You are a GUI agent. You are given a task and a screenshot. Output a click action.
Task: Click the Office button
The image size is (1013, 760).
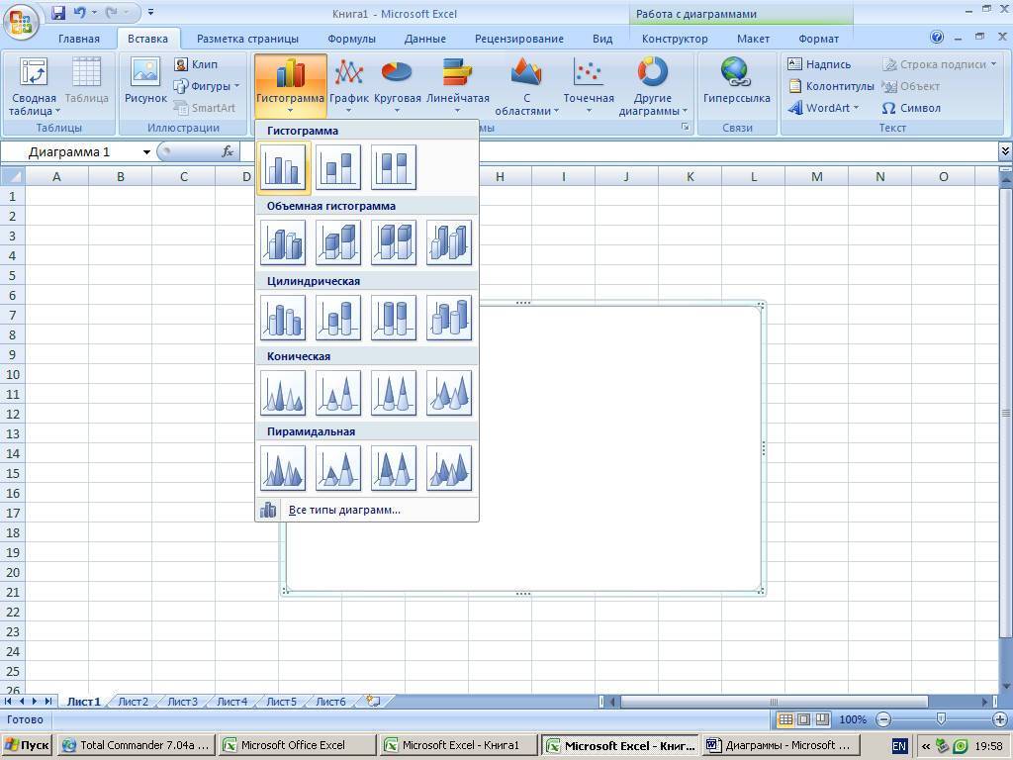(20, 22)
